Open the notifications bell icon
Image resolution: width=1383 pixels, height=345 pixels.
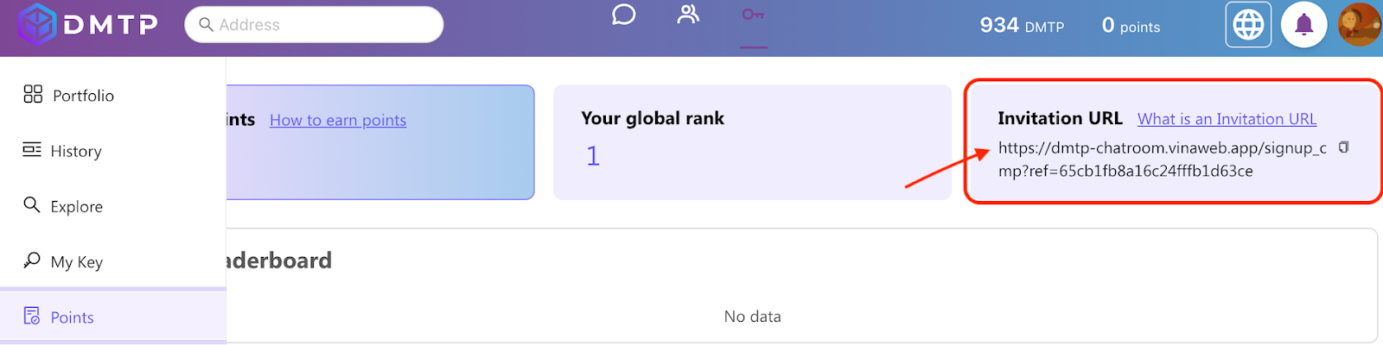click(1303, 25)
